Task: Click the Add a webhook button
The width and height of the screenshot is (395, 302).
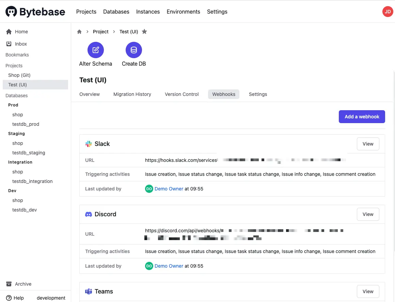Action: (x=362, y=117)
